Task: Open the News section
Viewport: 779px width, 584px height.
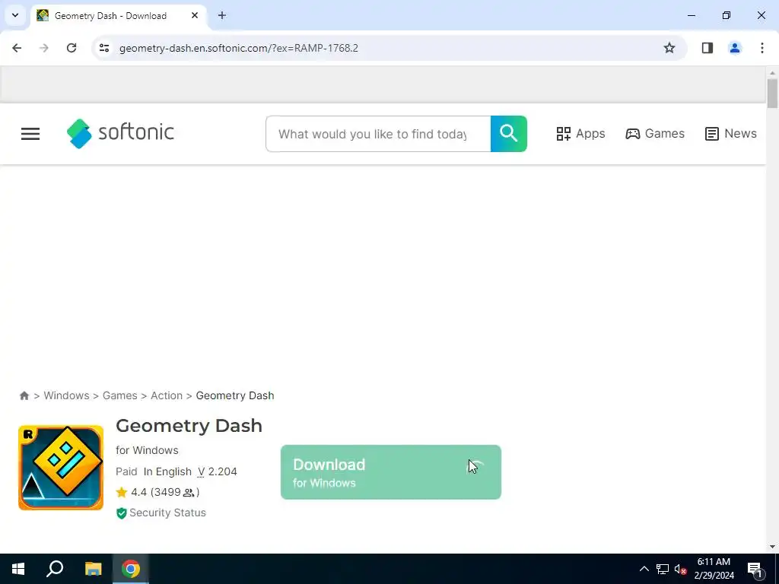Action: pyautogui.click(x=731, y=134)
